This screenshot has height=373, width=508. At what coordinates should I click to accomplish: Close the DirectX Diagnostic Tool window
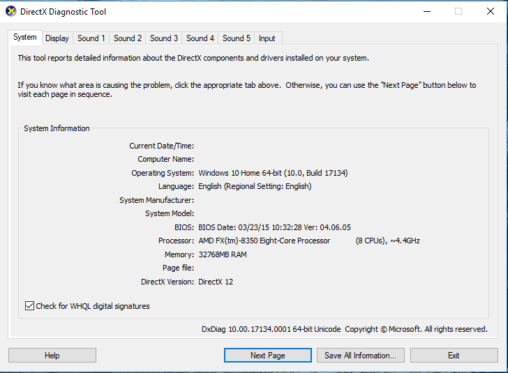point(490,11)
